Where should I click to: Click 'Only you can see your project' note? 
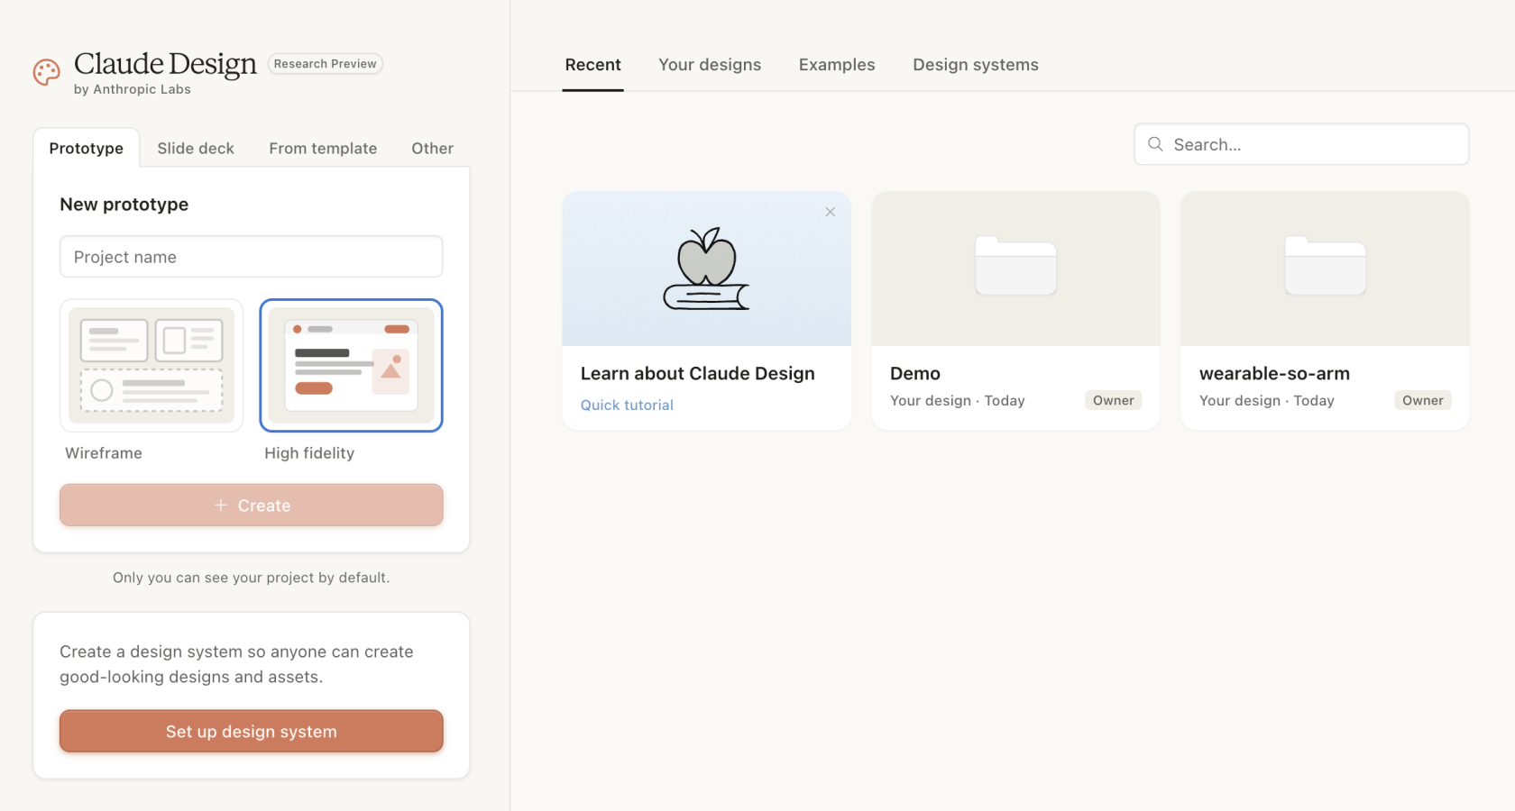(252, 578)
